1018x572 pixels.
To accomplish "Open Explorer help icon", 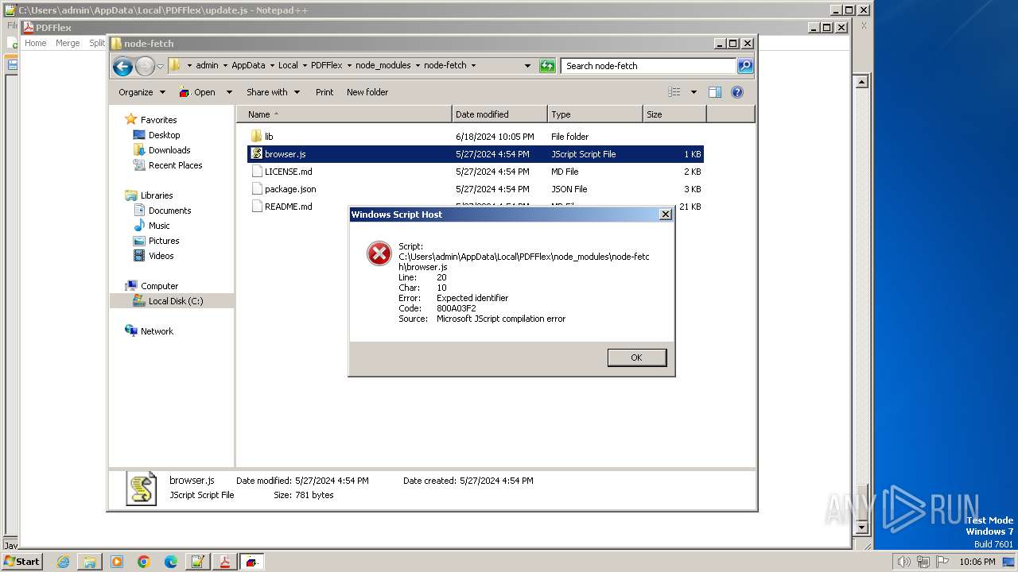I will tap(737, 92).
